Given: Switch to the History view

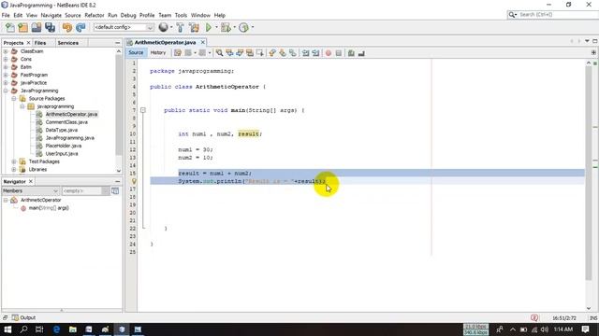Looking at the screenshot, I should click(158, 52).
